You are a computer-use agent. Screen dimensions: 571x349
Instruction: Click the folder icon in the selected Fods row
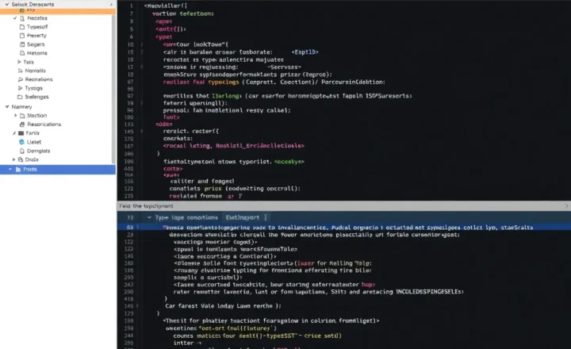coord(17,169)
